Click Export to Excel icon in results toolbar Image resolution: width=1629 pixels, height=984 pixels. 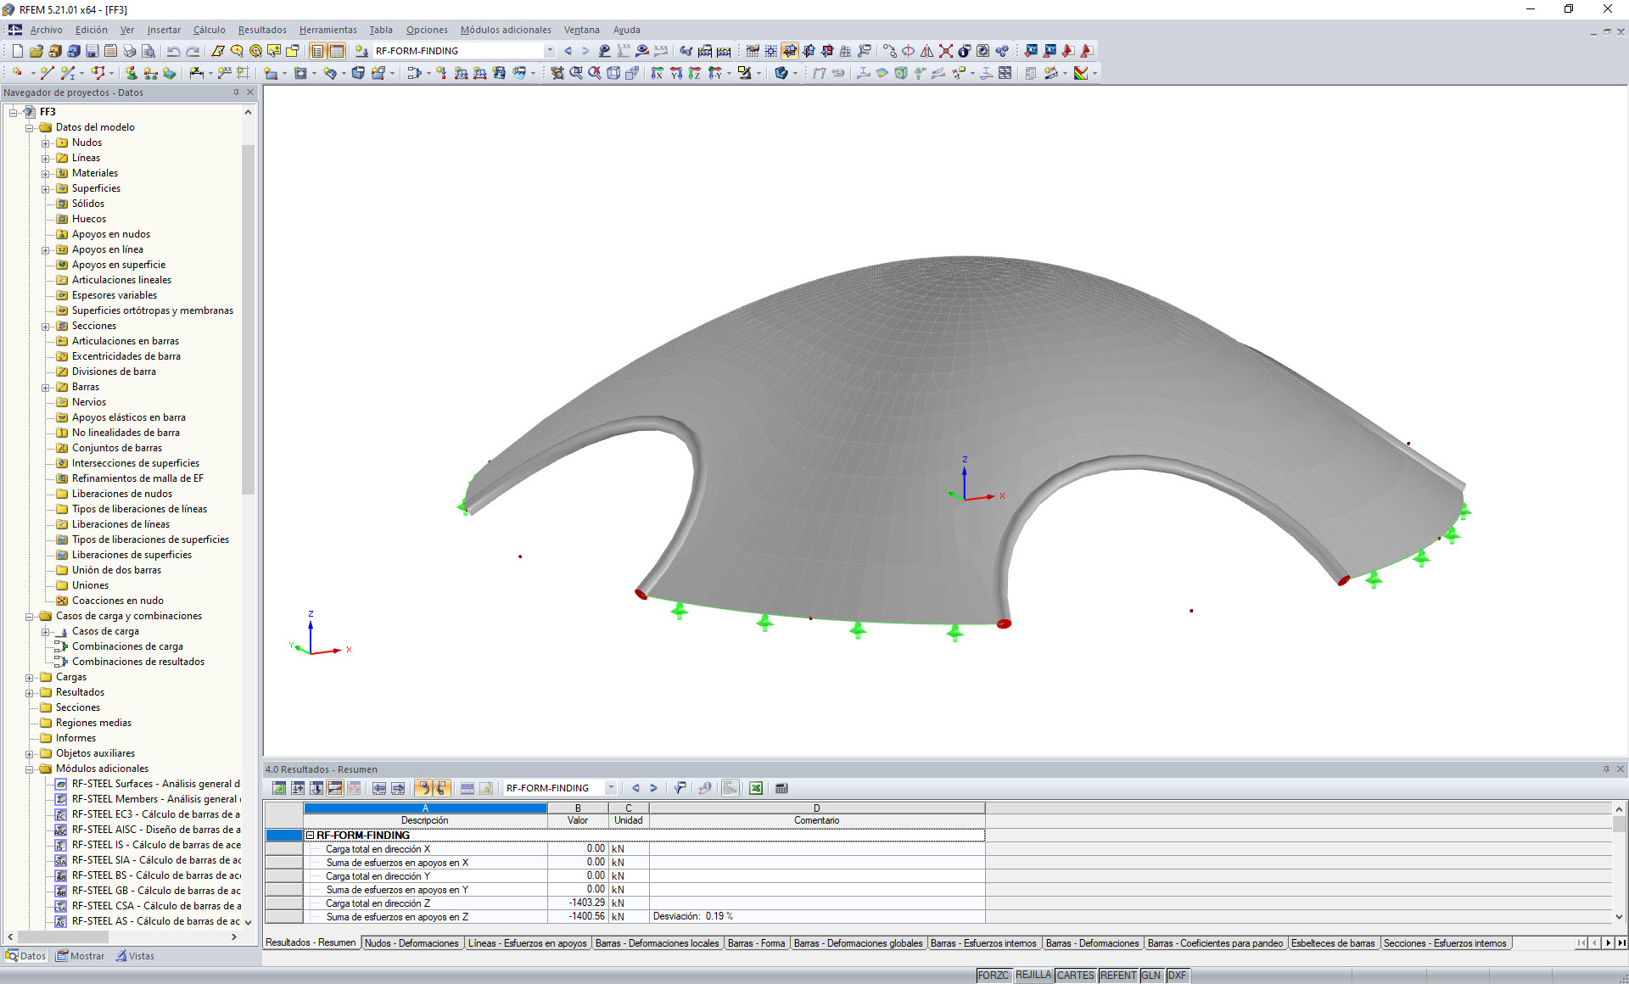click(755, 788)
